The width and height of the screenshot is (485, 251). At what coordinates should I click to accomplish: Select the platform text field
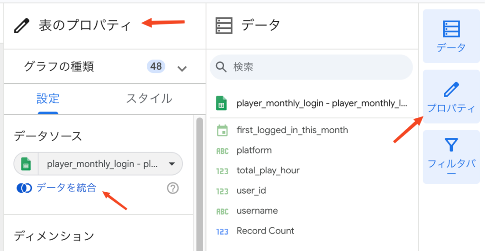pyautogui.click(x=254, y=151)
